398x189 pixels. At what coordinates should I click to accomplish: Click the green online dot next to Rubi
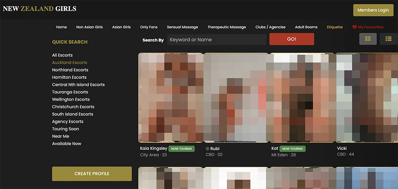(207, 148)
